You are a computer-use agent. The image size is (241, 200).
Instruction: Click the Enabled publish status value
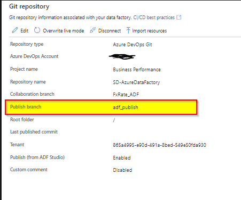pos(122,157)
